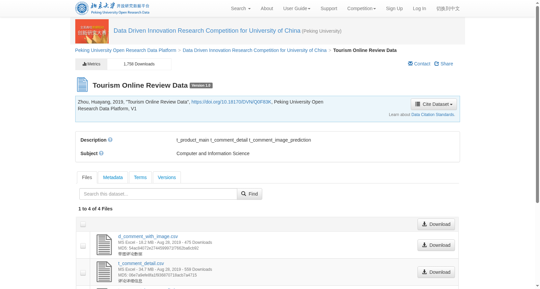Click the competition banner thumbnail
This screenshot has height=289, width=540.
(92, 31)
